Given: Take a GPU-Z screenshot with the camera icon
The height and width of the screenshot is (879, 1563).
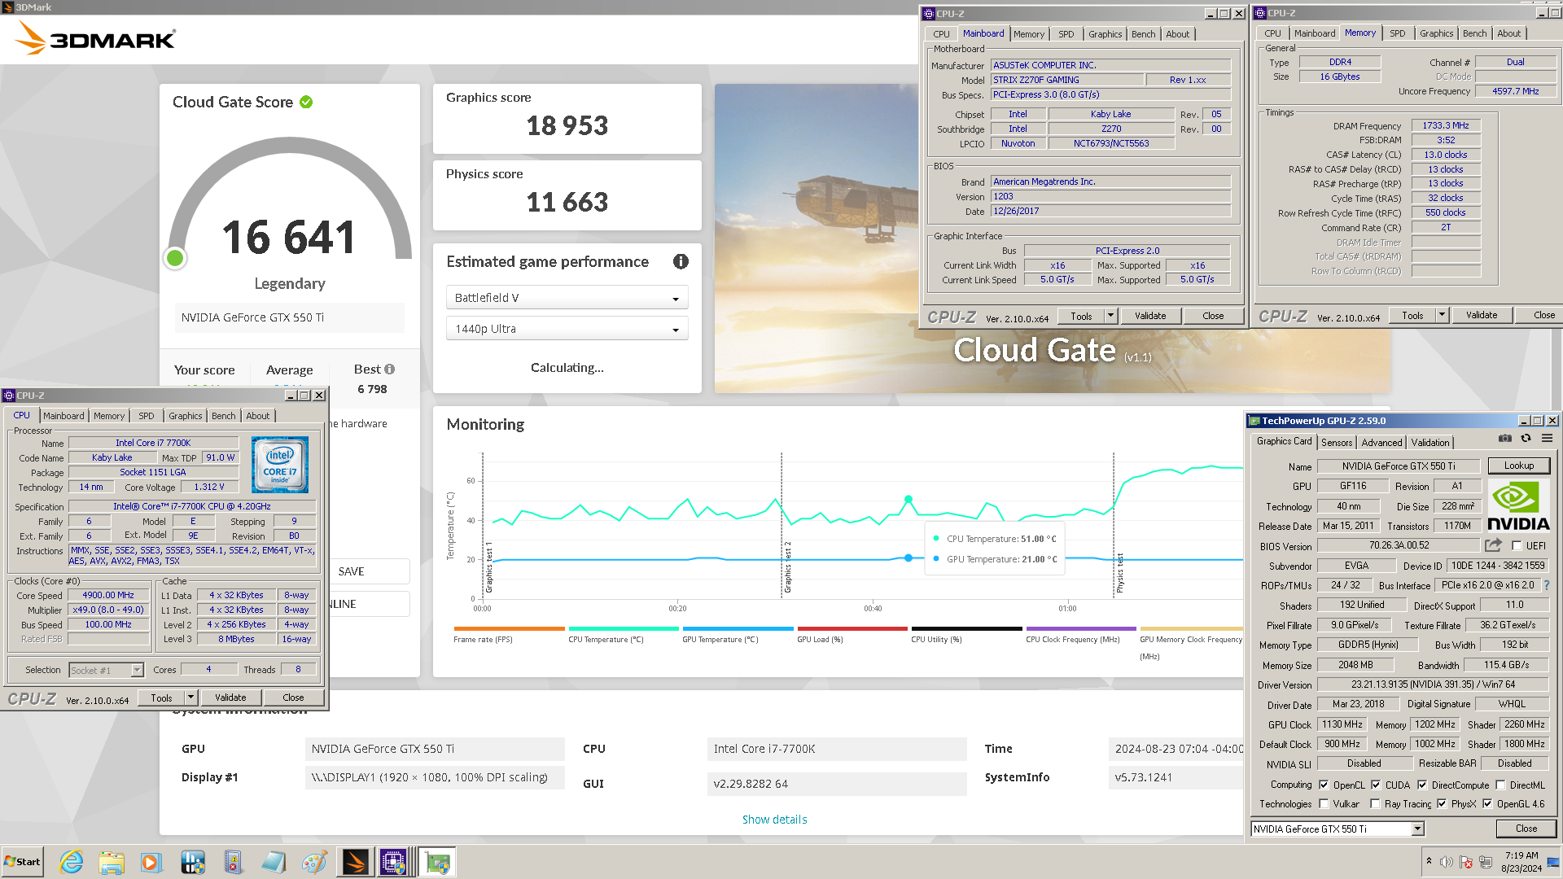Looking at the screenshot, I should coord(1505,438).
